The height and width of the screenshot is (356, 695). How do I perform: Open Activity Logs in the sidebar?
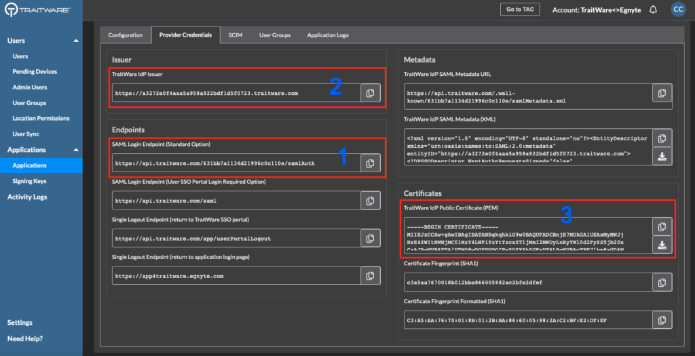pos(27,197)
